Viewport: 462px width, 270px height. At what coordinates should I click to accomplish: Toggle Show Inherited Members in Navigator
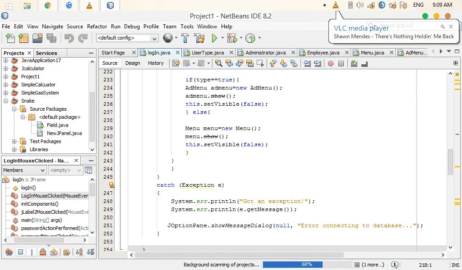[9, 252]
